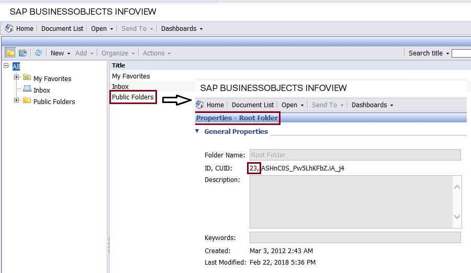Select the Public Folders row in the title list
471x273 pixels.
[x=133, y=97]
